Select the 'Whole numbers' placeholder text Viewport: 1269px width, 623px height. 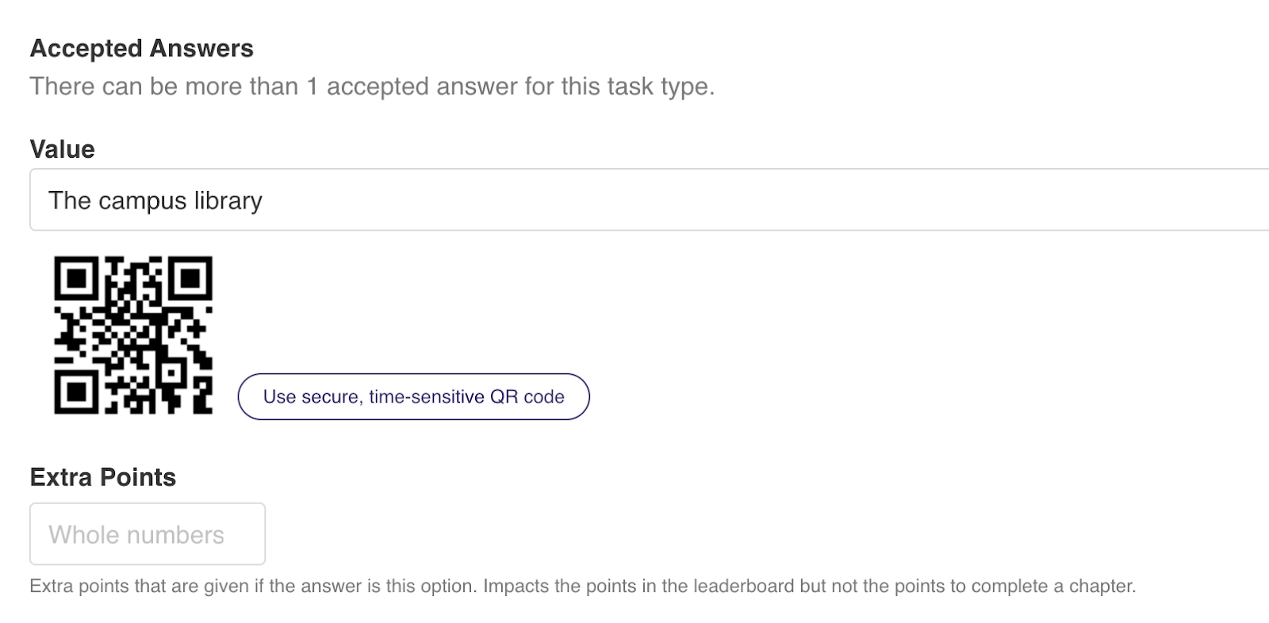pyautogui.click(x=136, y=535)
